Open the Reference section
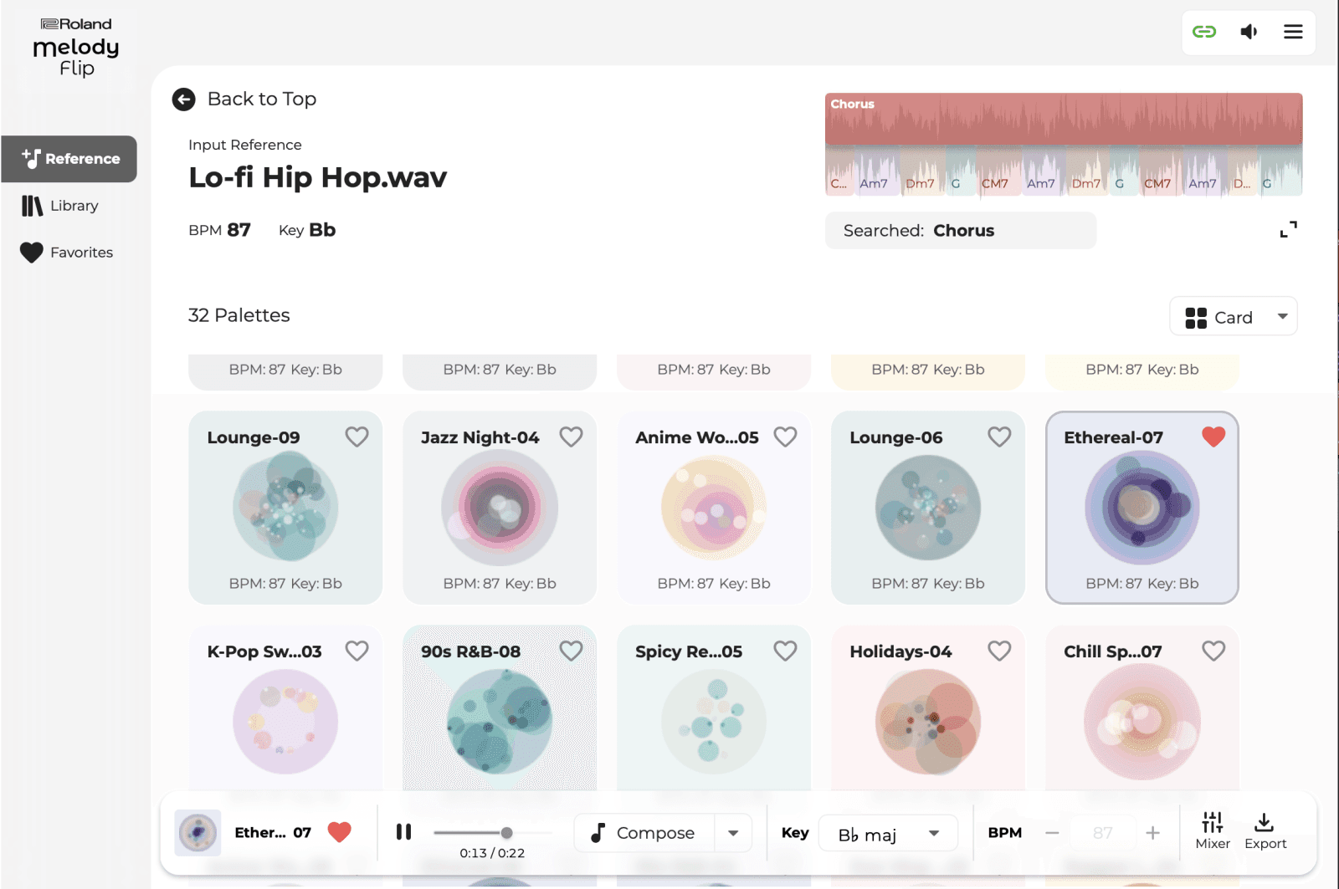 [69, 159]
